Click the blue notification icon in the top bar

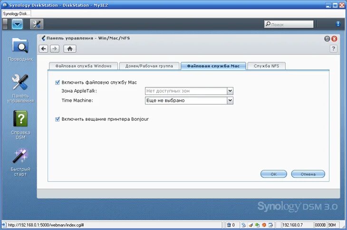pyautogui.click(x=338, y=24)
